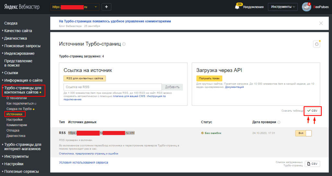Collapse Турбо-страницы для контентных сайтов section
332x176 pixels.
[23, 90]
